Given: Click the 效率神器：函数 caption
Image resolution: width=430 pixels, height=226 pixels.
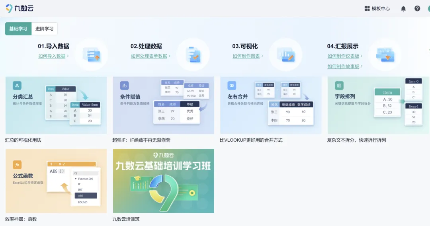Looking at the screenshot, I should 21,219.
